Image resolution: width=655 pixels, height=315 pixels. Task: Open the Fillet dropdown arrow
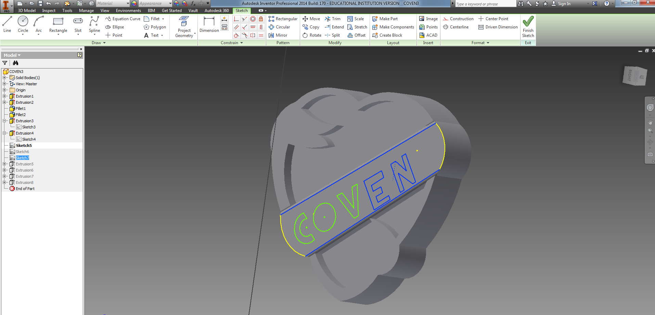[163, 19]
